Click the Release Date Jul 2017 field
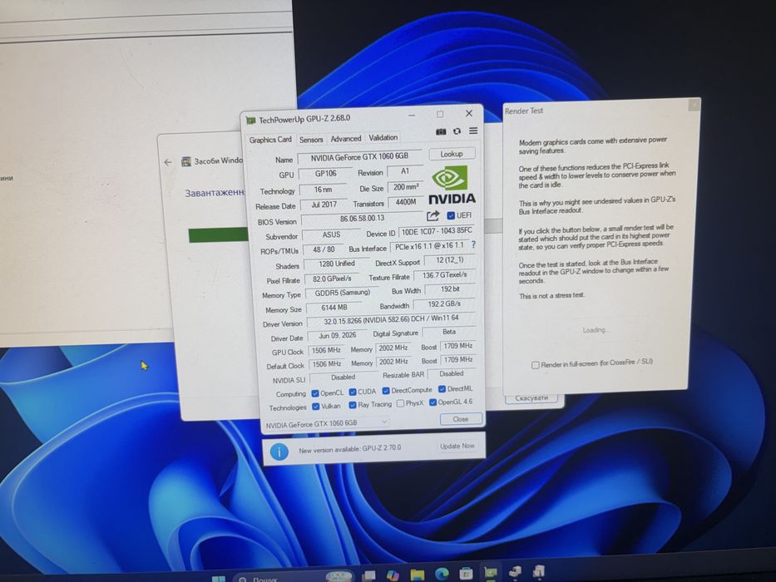The width and height of the screenshot is (776, 582). (324, 205)
